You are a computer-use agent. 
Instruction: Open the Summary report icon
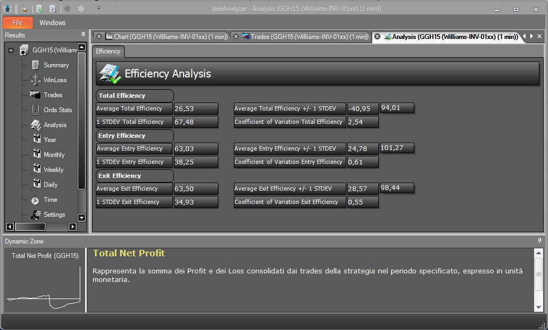[x=35, y=65]
